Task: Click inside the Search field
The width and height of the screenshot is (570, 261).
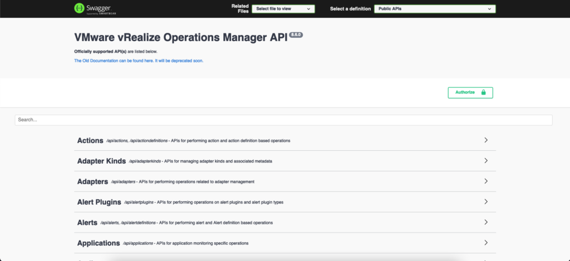Action: pyautogui.click(x=283, y=120)
